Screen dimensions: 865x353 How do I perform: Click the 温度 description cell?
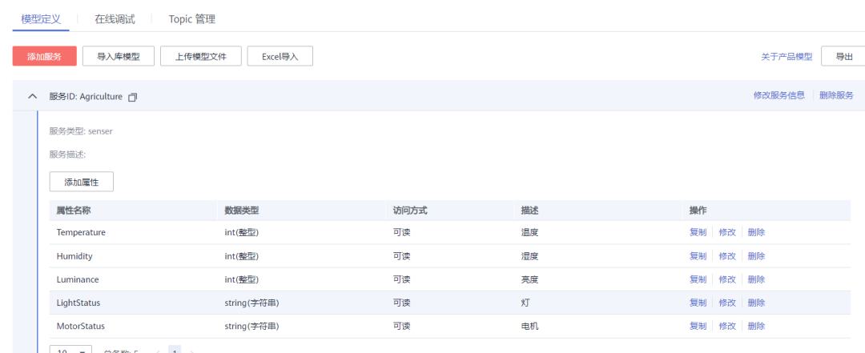(x=529, y=232)
